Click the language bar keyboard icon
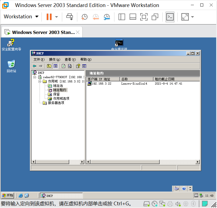 pyautogui.click(x=177, y=189)
